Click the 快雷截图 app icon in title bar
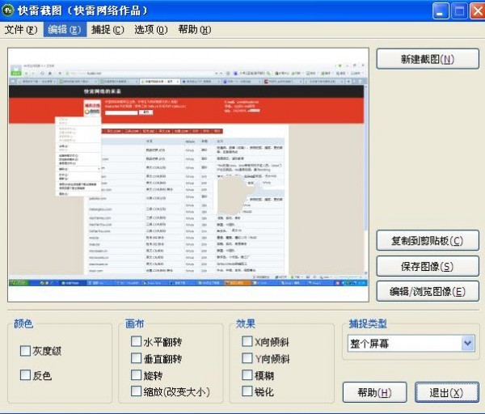Image resolution: width=485 pixels, height=414 pixels. tap(8, 11)
